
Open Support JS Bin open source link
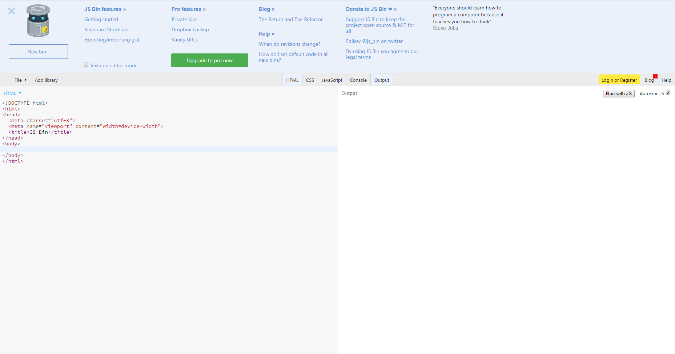[380, 25]
